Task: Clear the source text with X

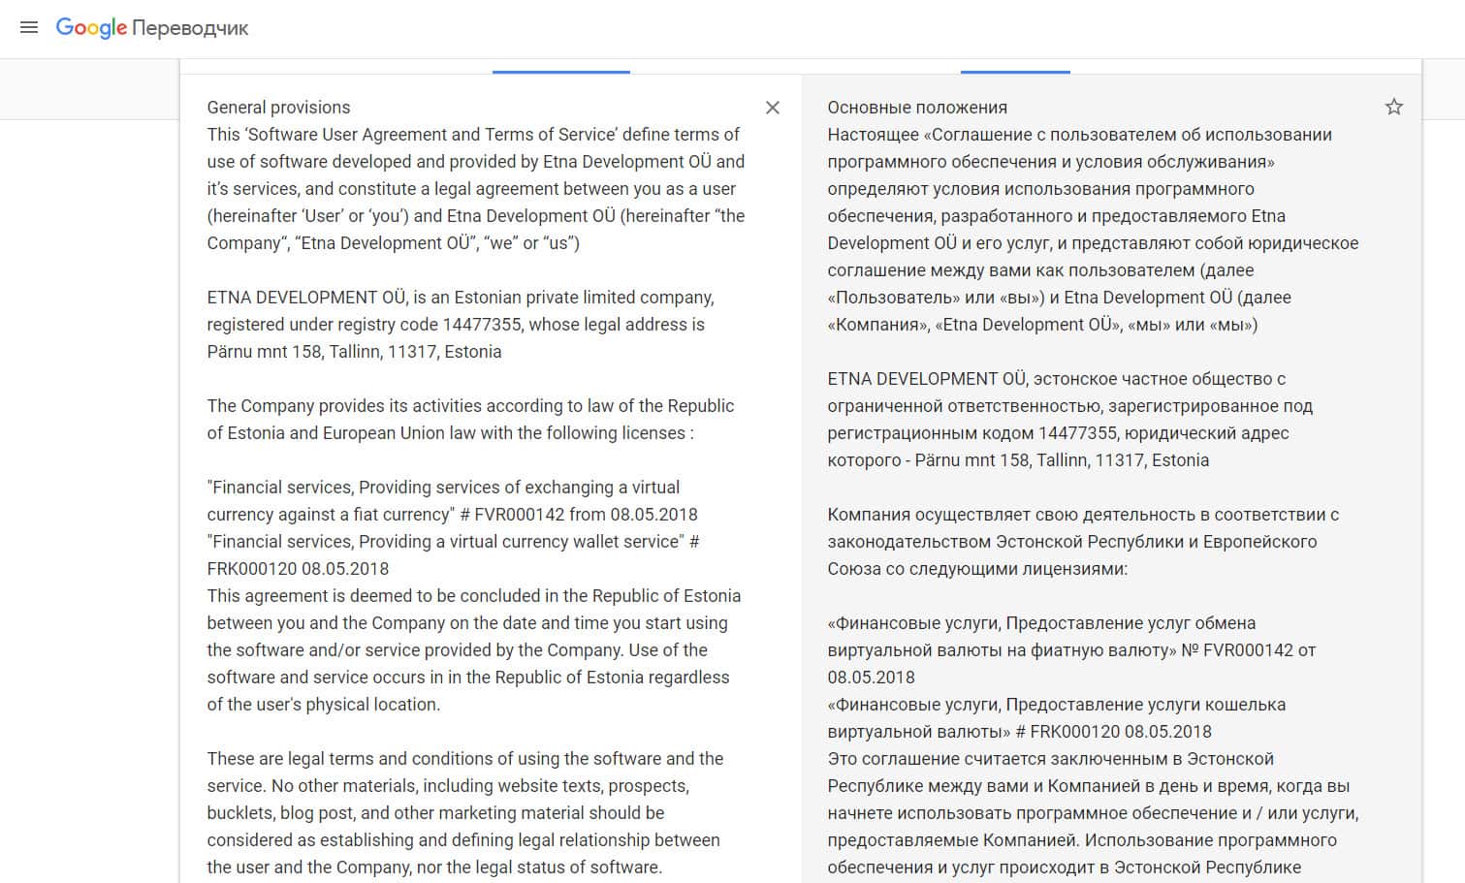Action: pyautogui.click(x=773, y=108)
